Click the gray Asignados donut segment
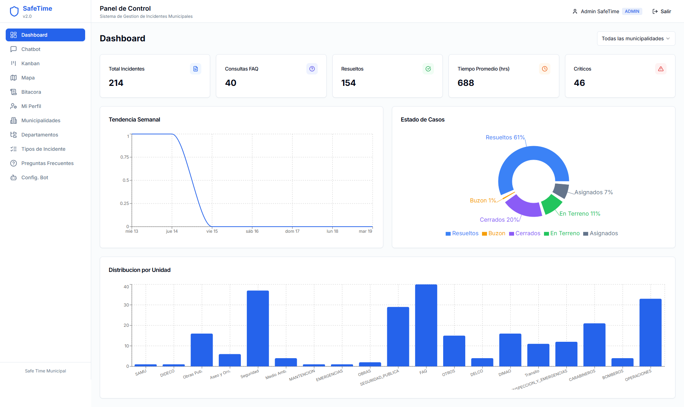684x407 pixels. [561, 190]
